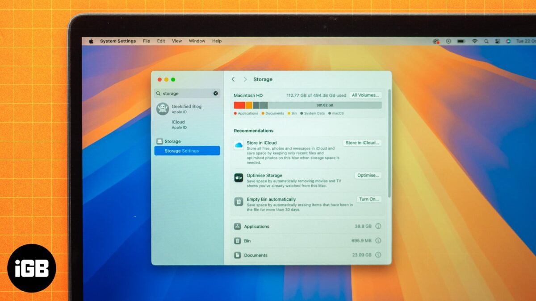Click the back chevron beside Storage title

click(233, 79)
